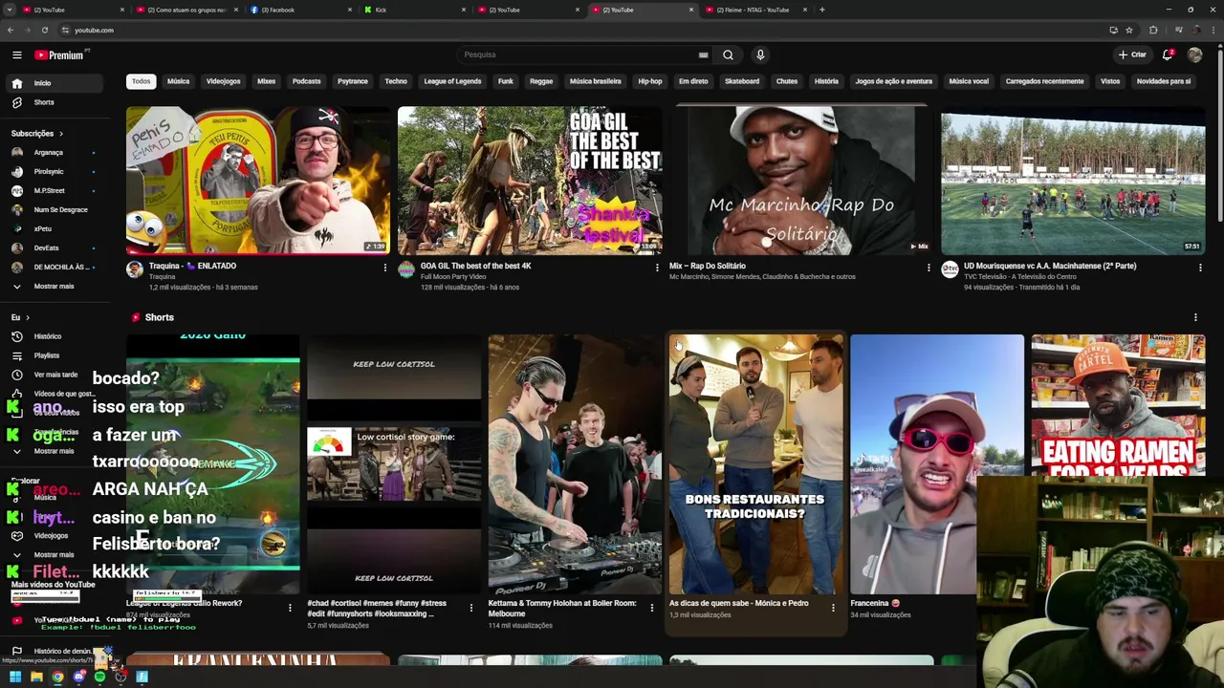Click the Criar button

click(x=1132, y=54)
